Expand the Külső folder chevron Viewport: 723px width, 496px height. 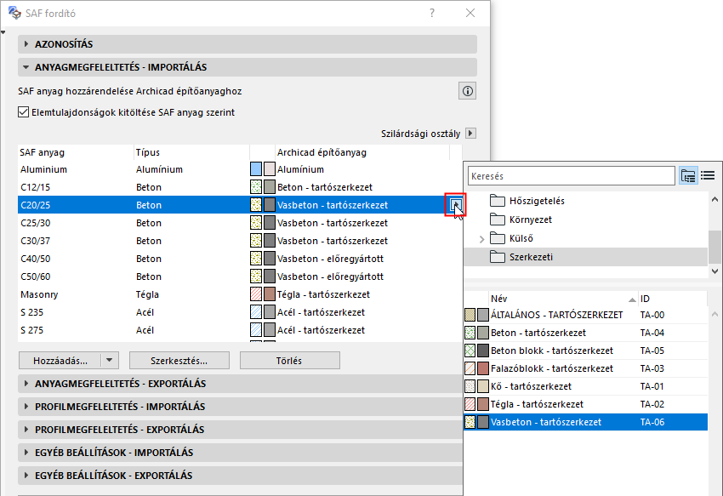[x=481, y=238]
